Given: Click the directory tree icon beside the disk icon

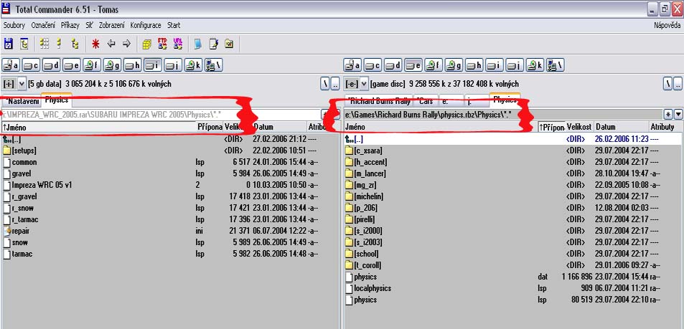Looking at the screenshot, I should click(24, 44).
